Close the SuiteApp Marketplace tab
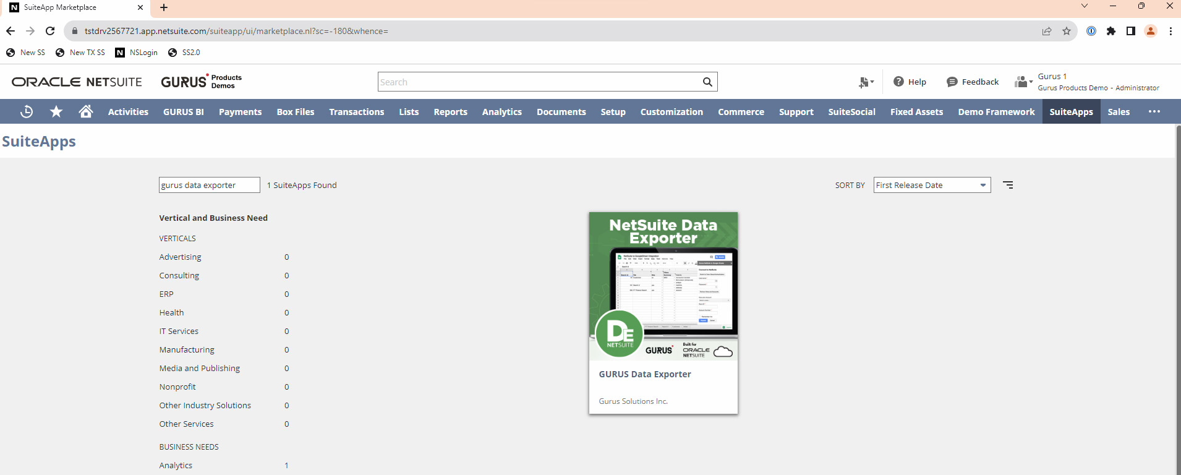1181x475 pixels. [x=140, y=7]
